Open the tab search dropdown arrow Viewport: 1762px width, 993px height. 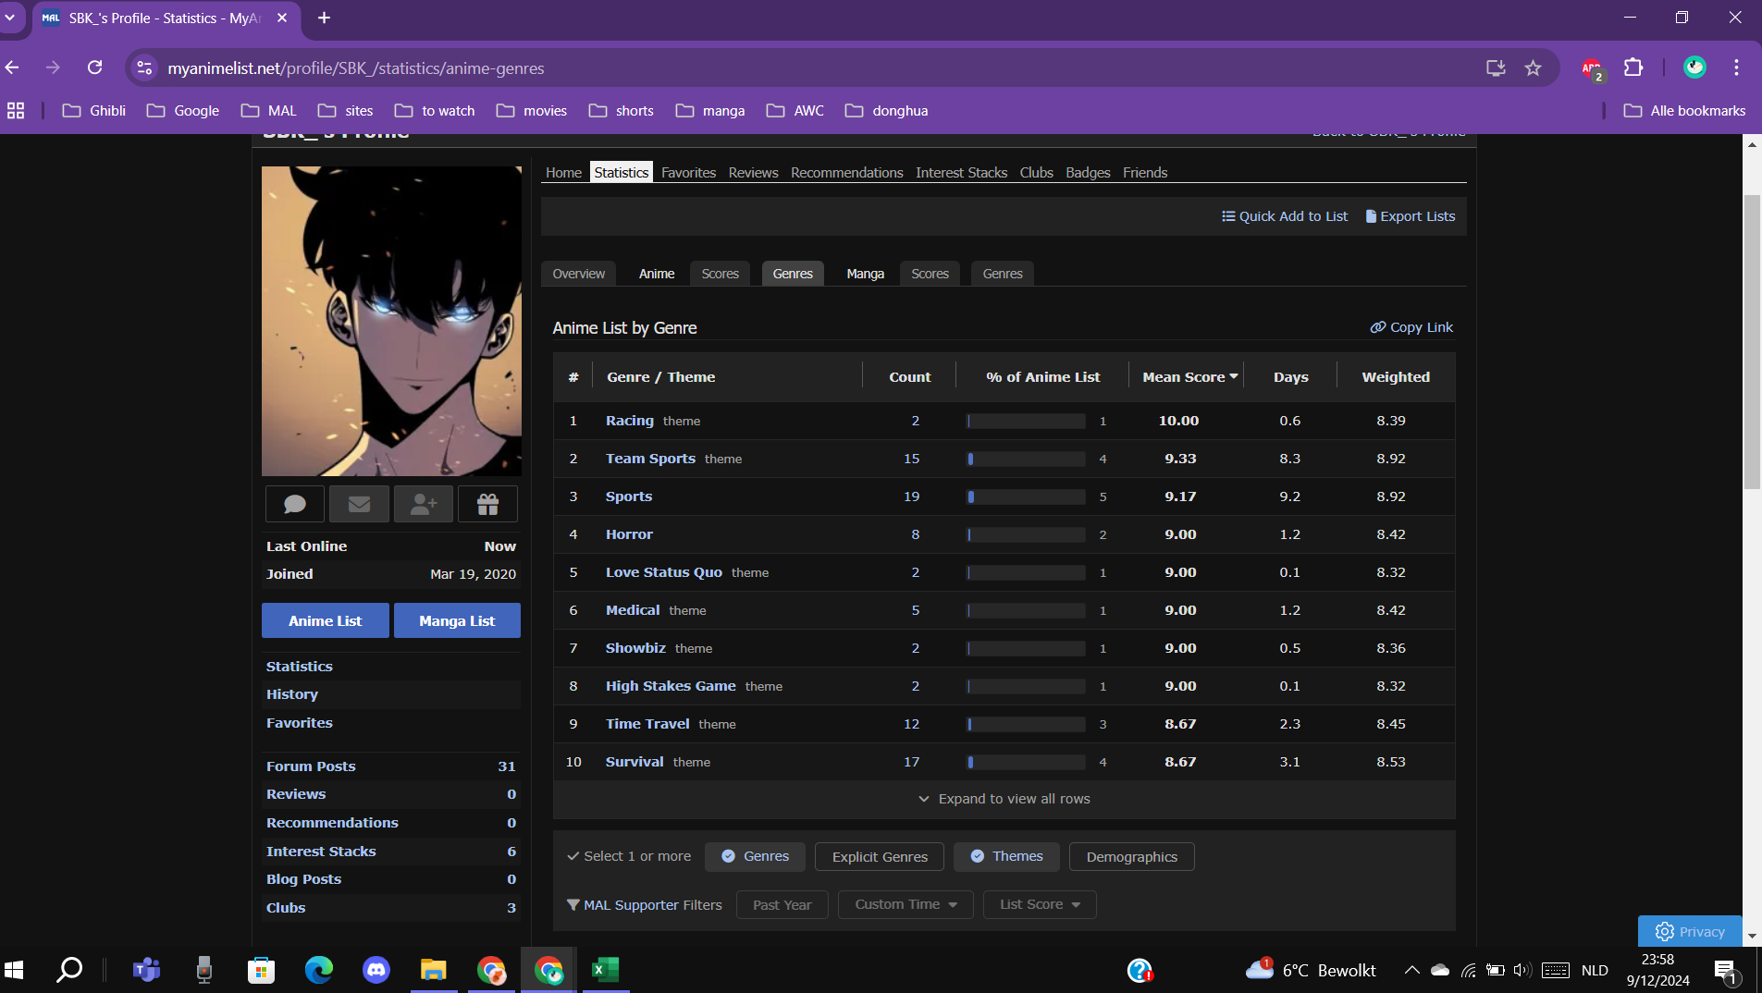(x=10, y=18)
